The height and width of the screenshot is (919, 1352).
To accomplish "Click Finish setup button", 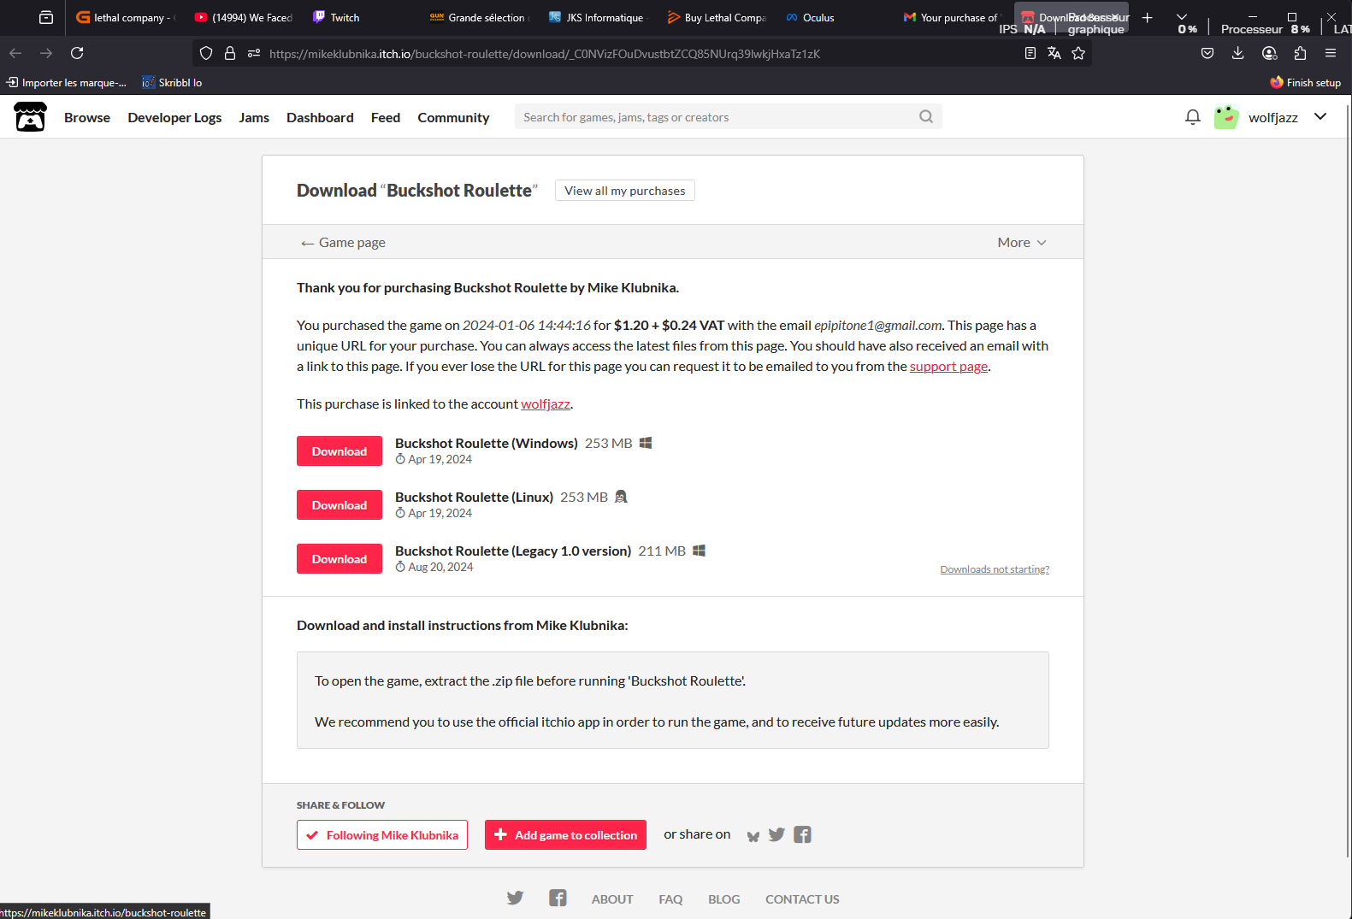I will click(x=1305, y=83).
